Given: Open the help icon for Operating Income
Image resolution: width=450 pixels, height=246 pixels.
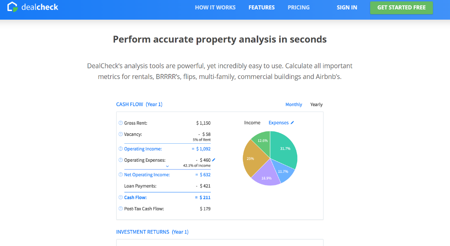Looking at the screenshot, I should (120, 149).
